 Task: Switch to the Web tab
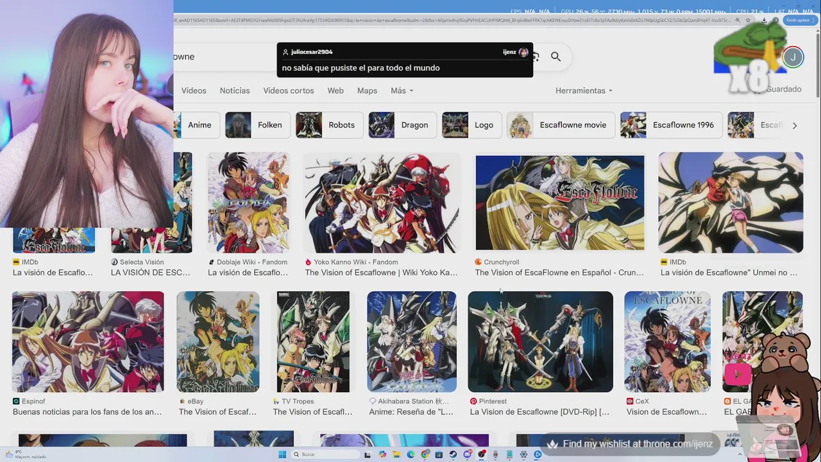(335, 90)
